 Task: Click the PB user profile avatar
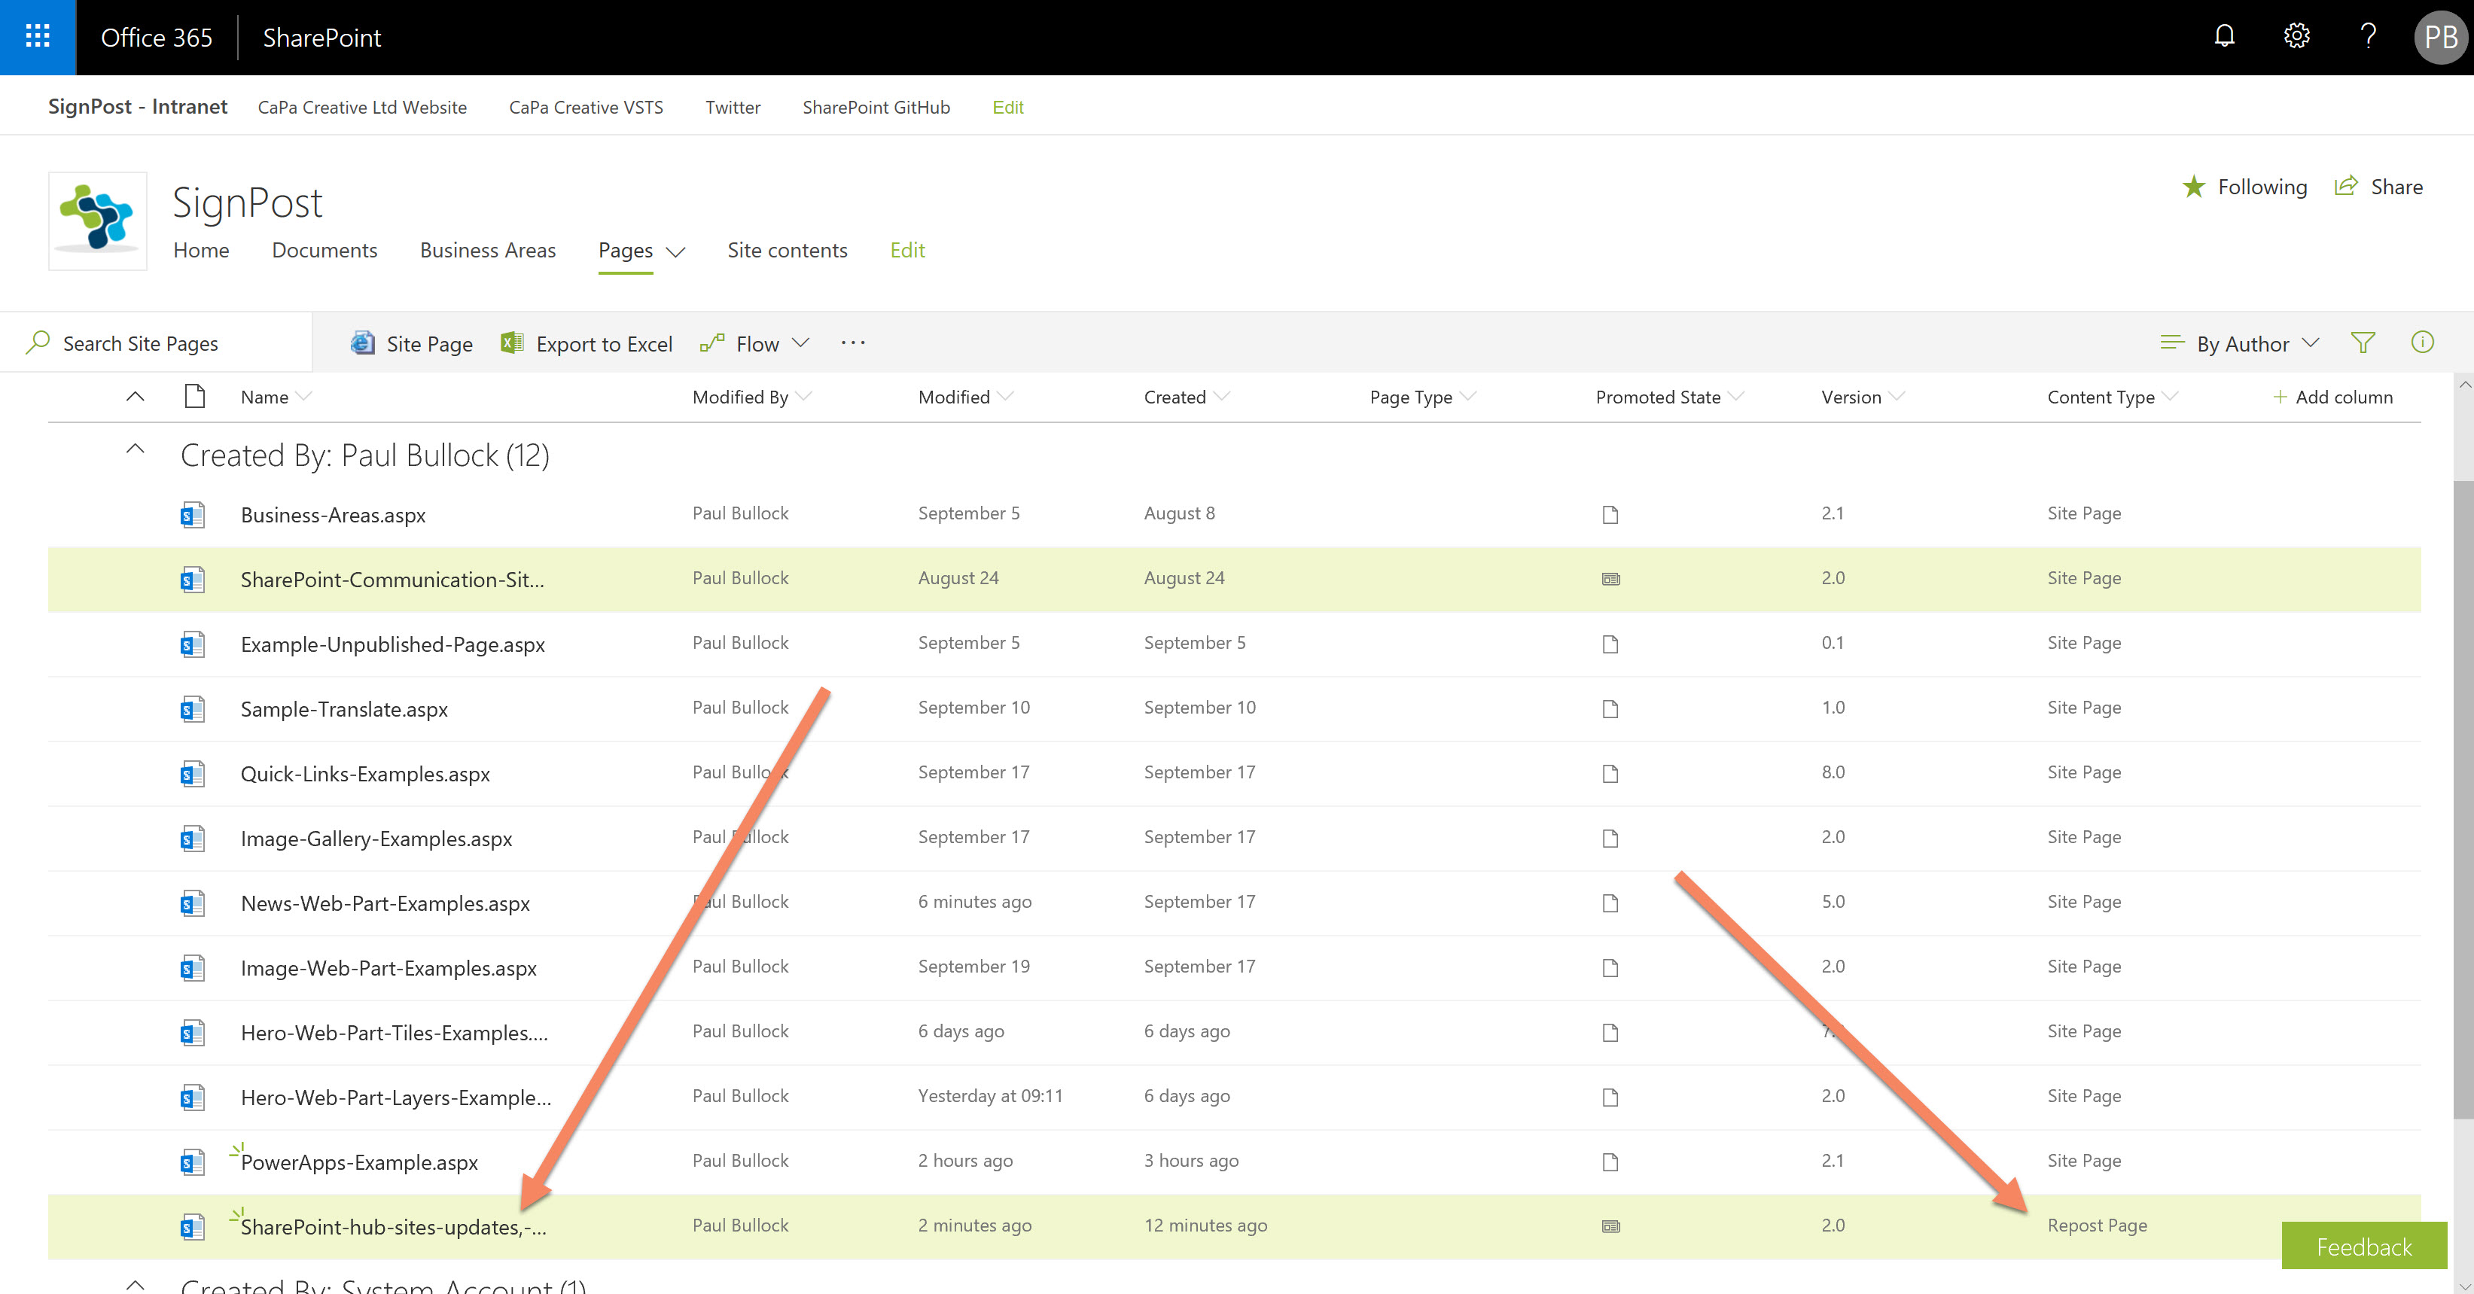coord(2440,38)
